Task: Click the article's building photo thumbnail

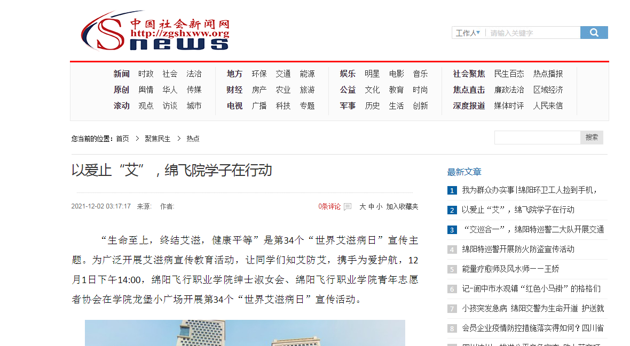Action: click(x=245, y=333)
